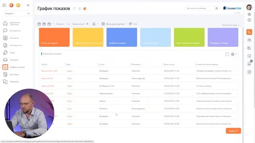Open the tasks checkmark panel icon
Screen dimensions: 255x143
[x=249, y=72]
